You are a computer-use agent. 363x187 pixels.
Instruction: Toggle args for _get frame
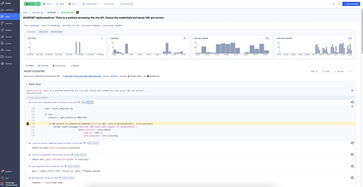[70, 166]
